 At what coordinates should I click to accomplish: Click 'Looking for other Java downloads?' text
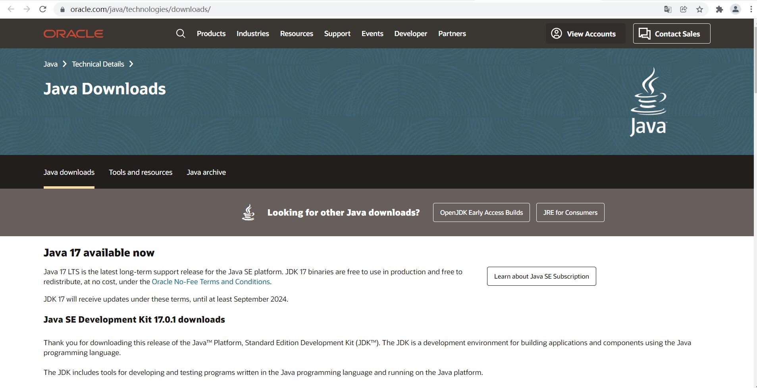coord(343,212)
